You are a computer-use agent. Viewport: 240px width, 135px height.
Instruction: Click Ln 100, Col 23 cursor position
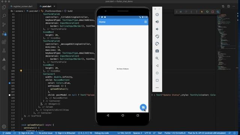tap(124, 133)
